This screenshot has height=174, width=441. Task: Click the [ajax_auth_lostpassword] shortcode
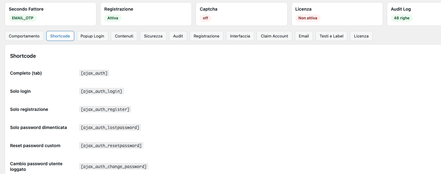pos(110,127)
